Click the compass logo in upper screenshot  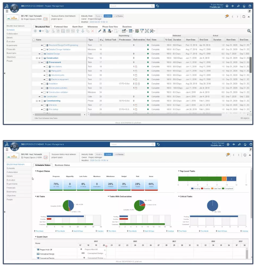tap(15, 8)
